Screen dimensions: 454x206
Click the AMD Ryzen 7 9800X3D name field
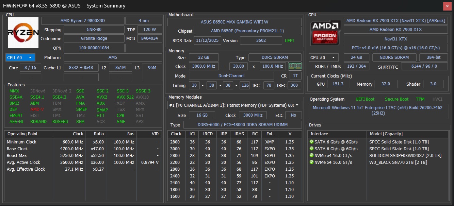(x=83, y=21)
